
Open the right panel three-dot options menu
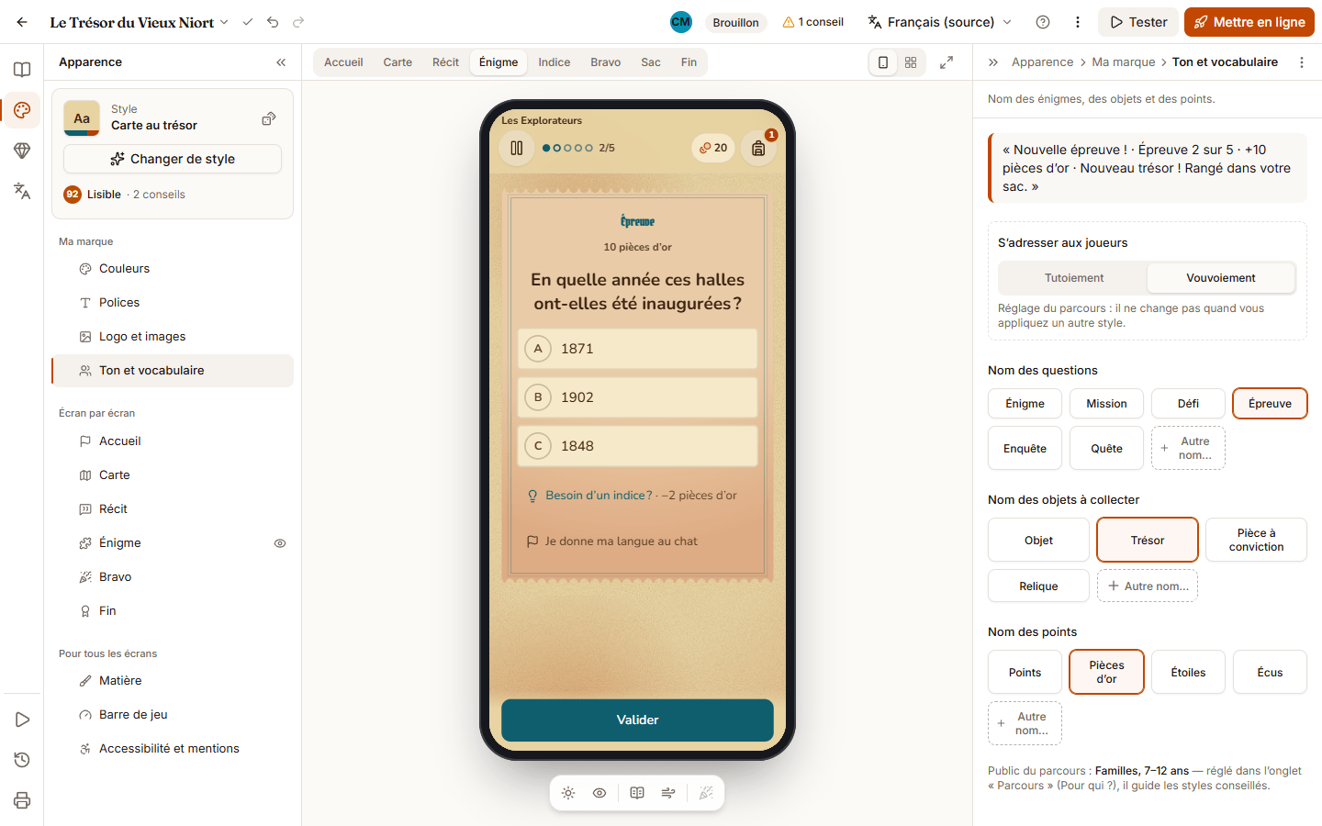click(1302, 62)
